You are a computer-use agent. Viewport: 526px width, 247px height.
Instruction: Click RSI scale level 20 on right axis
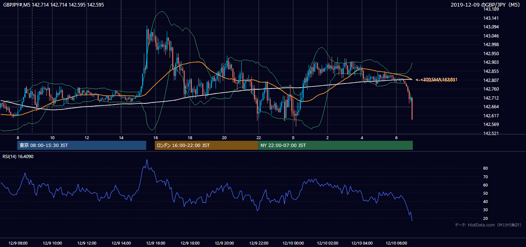coord(486,218)
